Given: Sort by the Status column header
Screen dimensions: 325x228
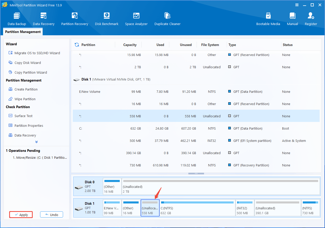Looking at the screenshot, I should [x=287, y=45].
